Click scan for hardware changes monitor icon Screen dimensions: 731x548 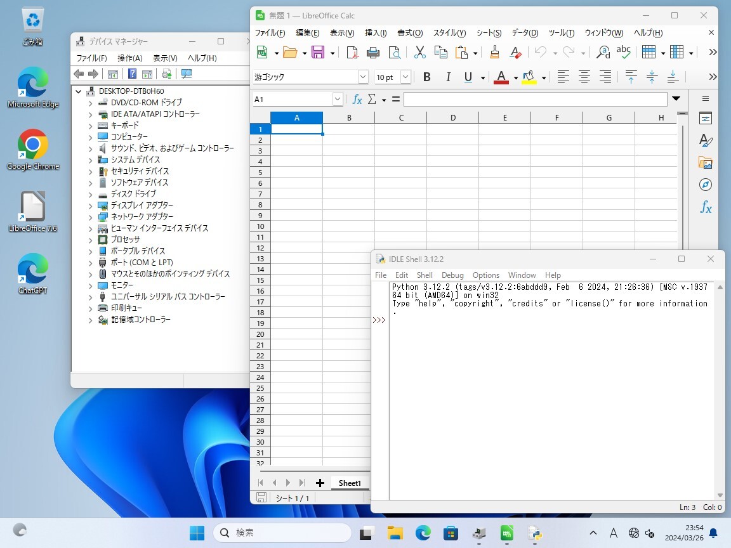(187, 74)
